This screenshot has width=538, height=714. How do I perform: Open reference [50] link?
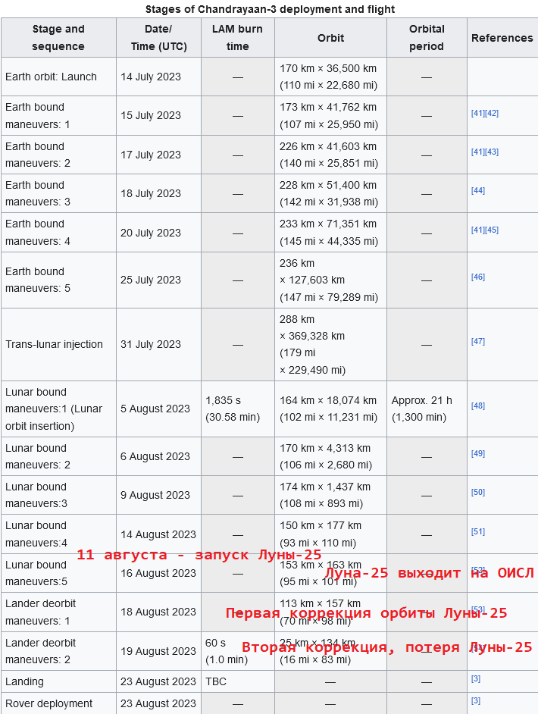pyautogui.click(x=478, y=492)
